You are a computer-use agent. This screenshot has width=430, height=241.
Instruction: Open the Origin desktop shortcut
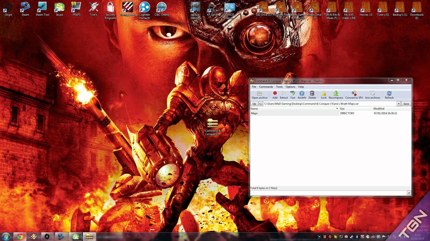tap(8, 9)
